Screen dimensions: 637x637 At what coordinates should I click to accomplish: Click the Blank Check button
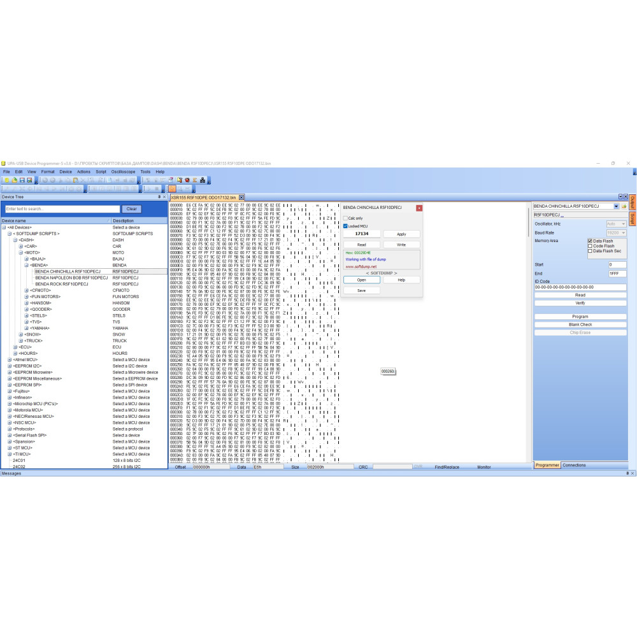point(580,325)
